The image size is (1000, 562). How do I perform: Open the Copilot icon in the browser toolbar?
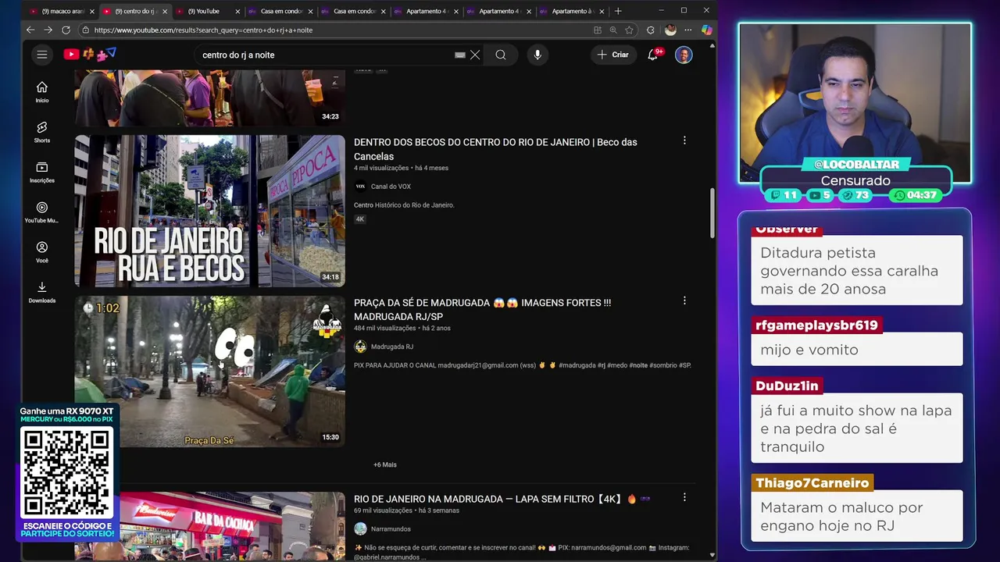click(x=706, y=30)
